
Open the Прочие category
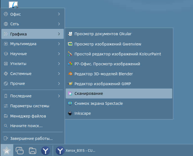pos(33,83)
